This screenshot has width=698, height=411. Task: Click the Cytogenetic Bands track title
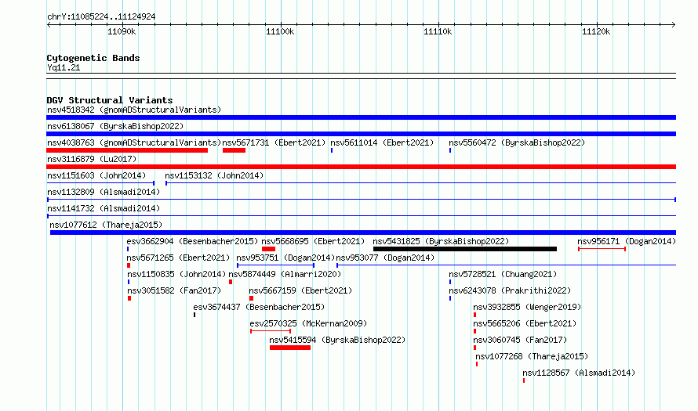point(93,58)
